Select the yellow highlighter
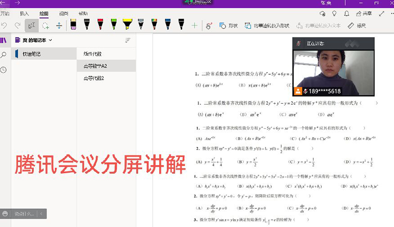 click(x=128, y=25)
